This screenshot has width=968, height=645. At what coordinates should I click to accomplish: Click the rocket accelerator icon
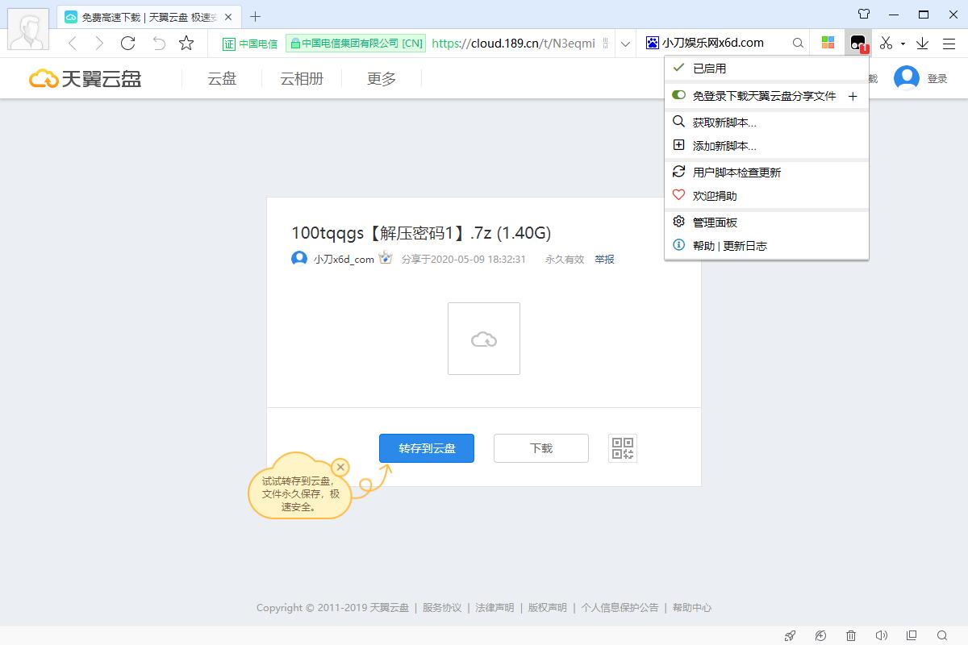[x=791, y=635]
